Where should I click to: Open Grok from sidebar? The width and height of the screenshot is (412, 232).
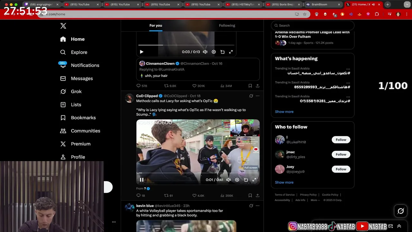[x=71, y=92]
